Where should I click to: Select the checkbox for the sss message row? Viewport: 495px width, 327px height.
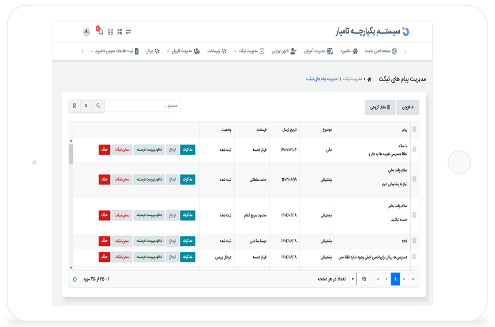tap(414, 241)
